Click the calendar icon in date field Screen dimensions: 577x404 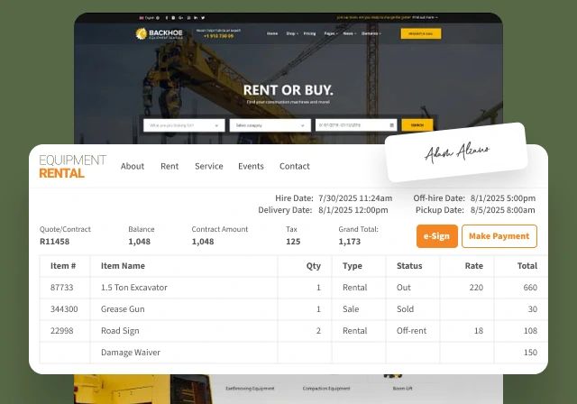(391, 125)
